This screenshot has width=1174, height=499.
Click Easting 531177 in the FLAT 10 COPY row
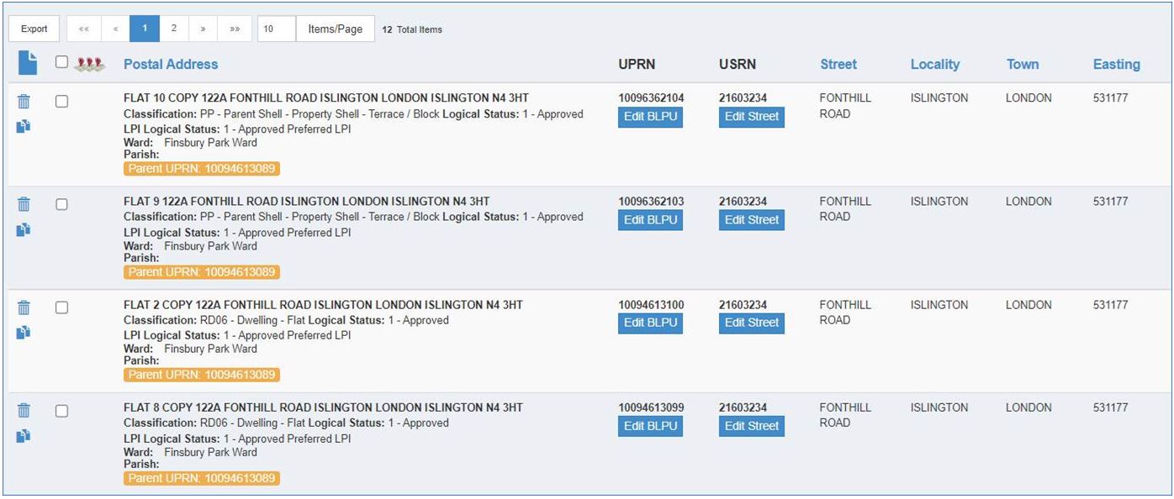point(1110,98)
